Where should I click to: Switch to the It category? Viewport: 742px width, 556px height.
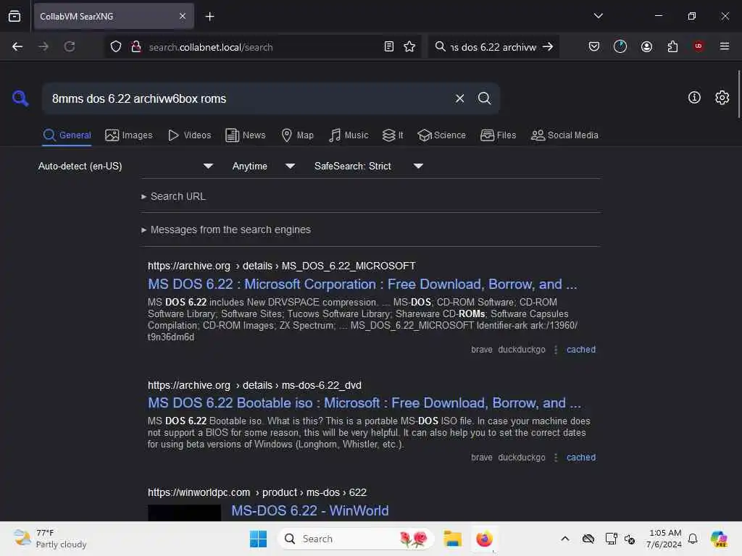click(393, 135)
